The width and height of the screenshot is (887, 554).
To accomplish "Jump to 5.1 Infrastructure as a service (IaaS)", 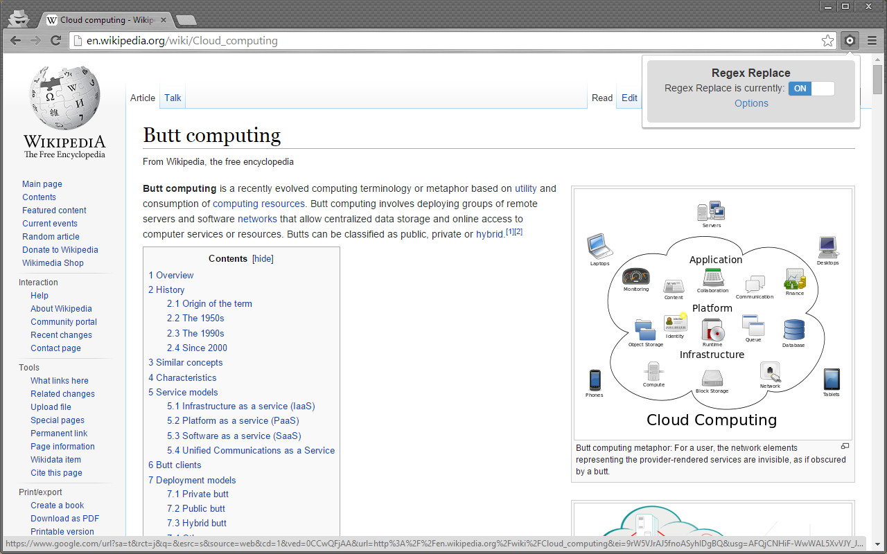I will coord(241,406).
